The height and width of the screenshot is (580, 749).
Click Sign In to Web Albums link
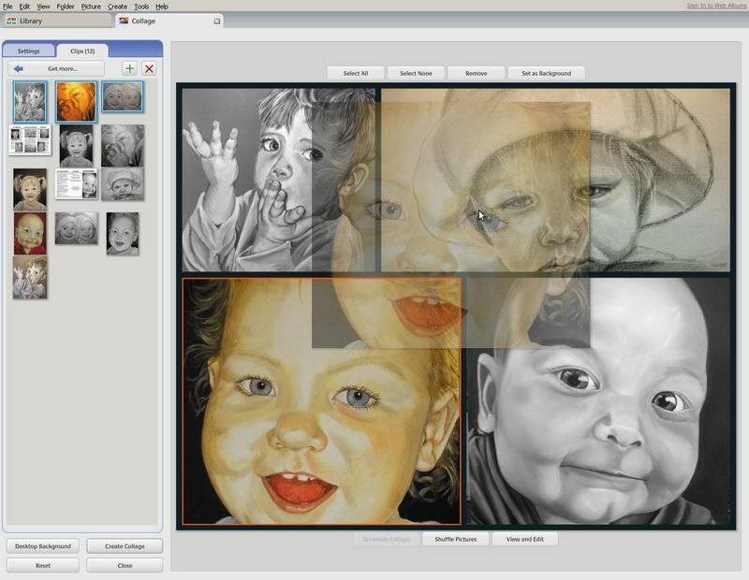coord(717,6)
